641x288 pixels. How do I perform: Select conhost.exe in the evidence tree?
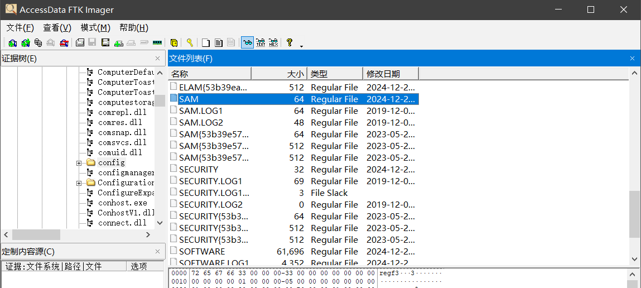point(122,203)
